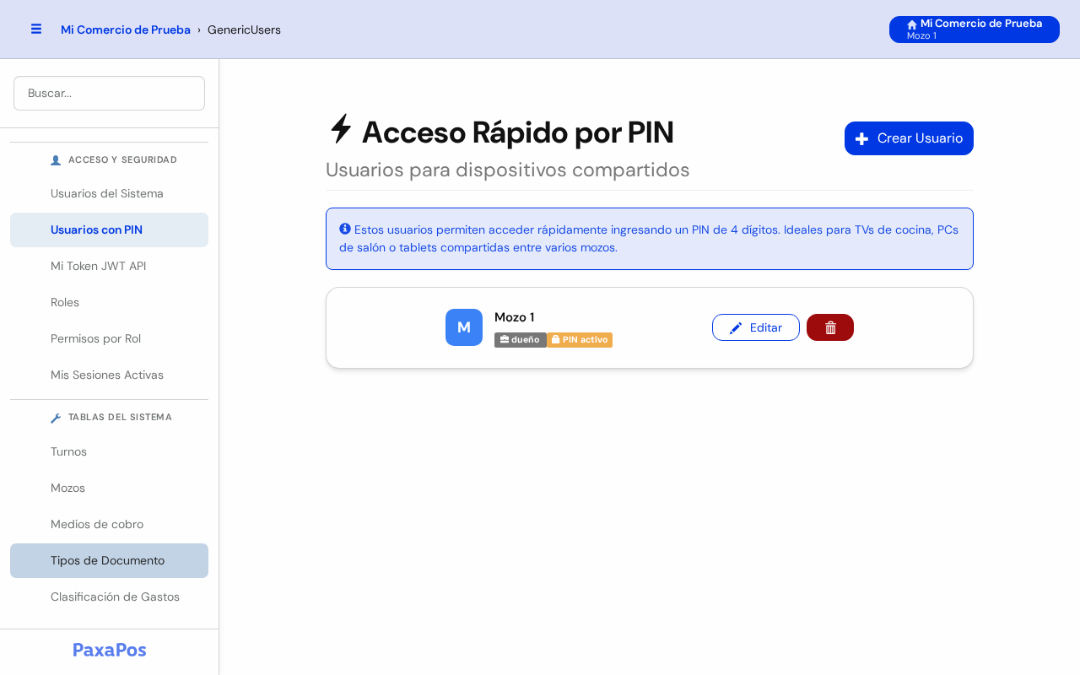This screenshot has height=675, width=1080.
Task: Click the dueño role badge
Action: pos(521,340)
